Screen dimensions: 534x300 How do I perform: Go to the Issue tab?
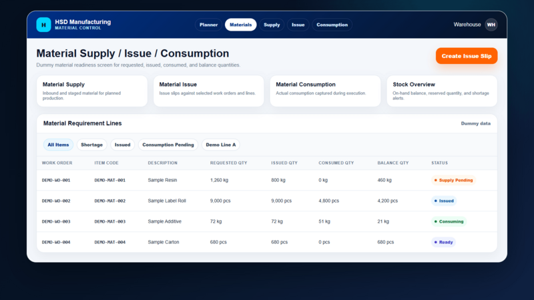[x=298, y=25]
